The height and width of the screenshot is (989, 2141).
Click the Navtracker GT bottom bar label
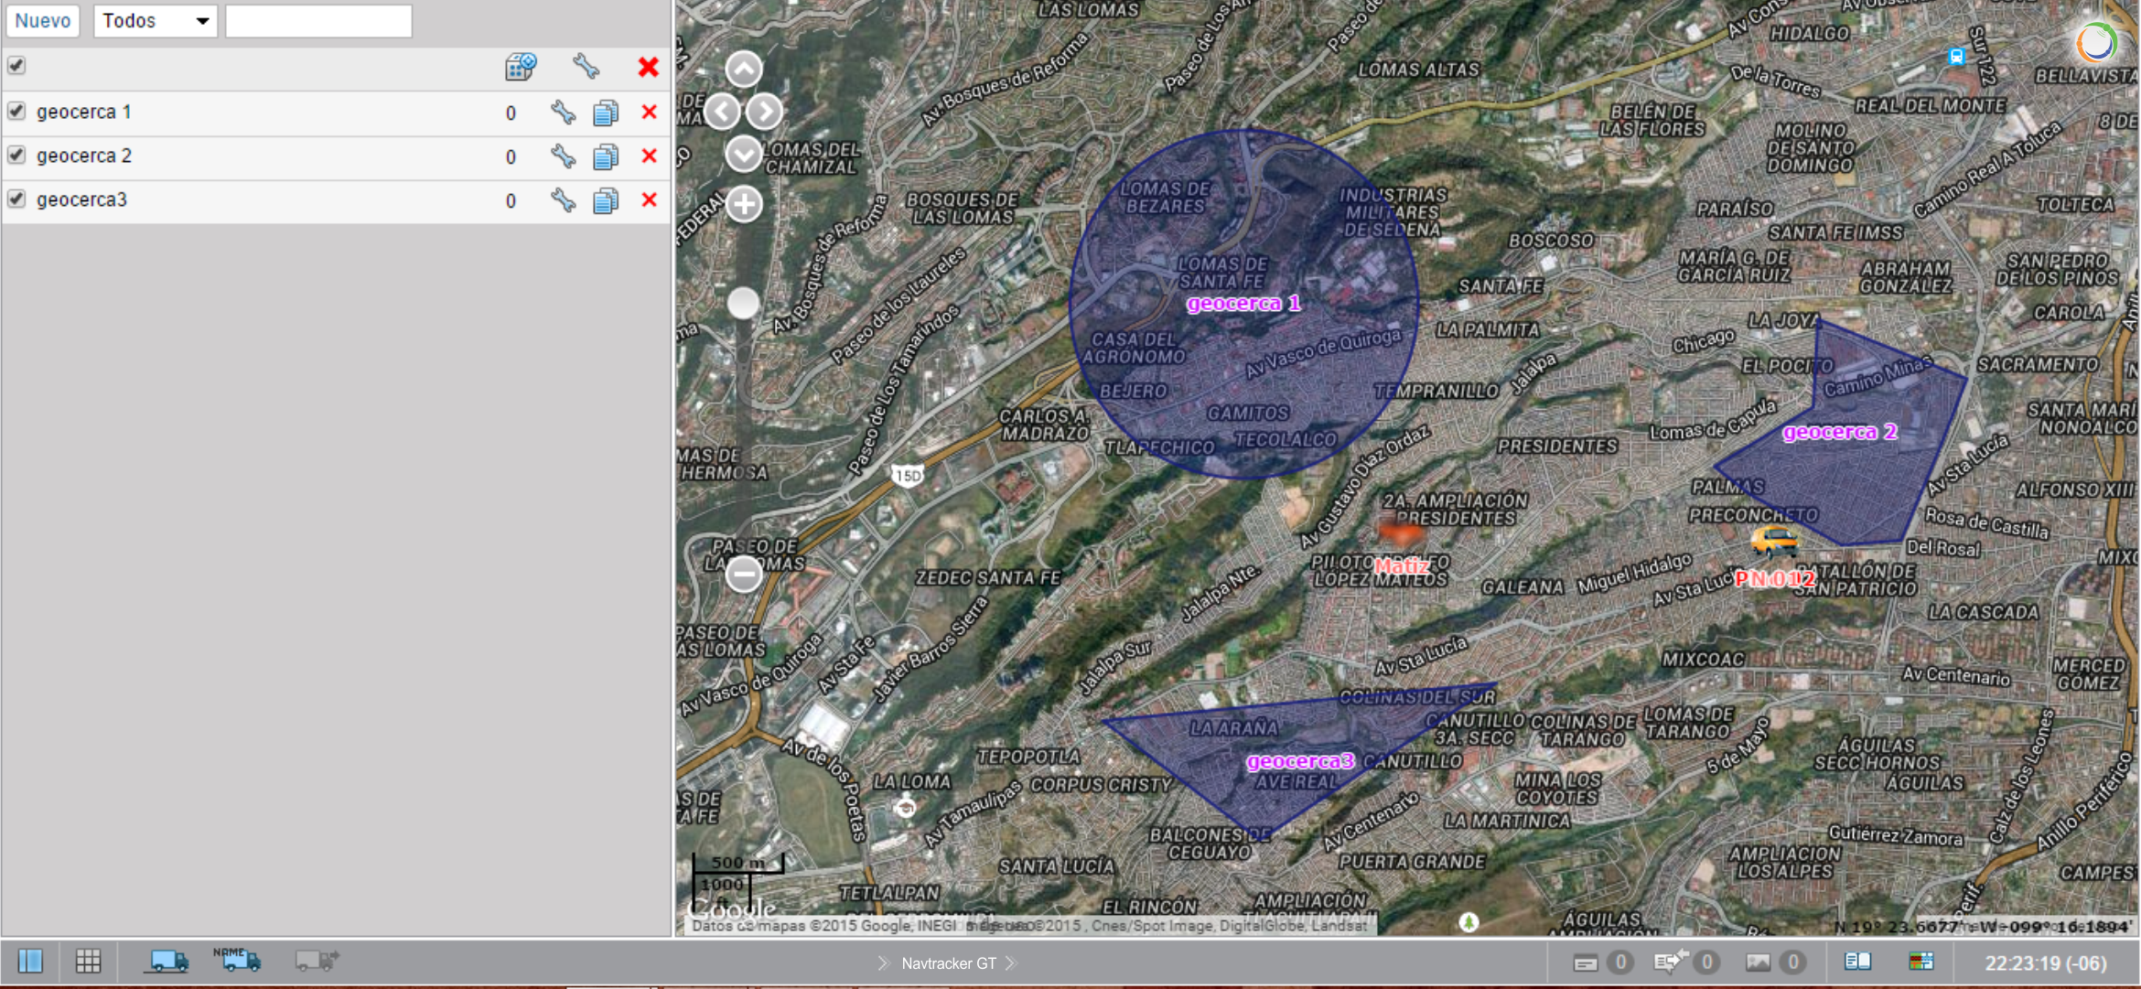pos(948,962)
